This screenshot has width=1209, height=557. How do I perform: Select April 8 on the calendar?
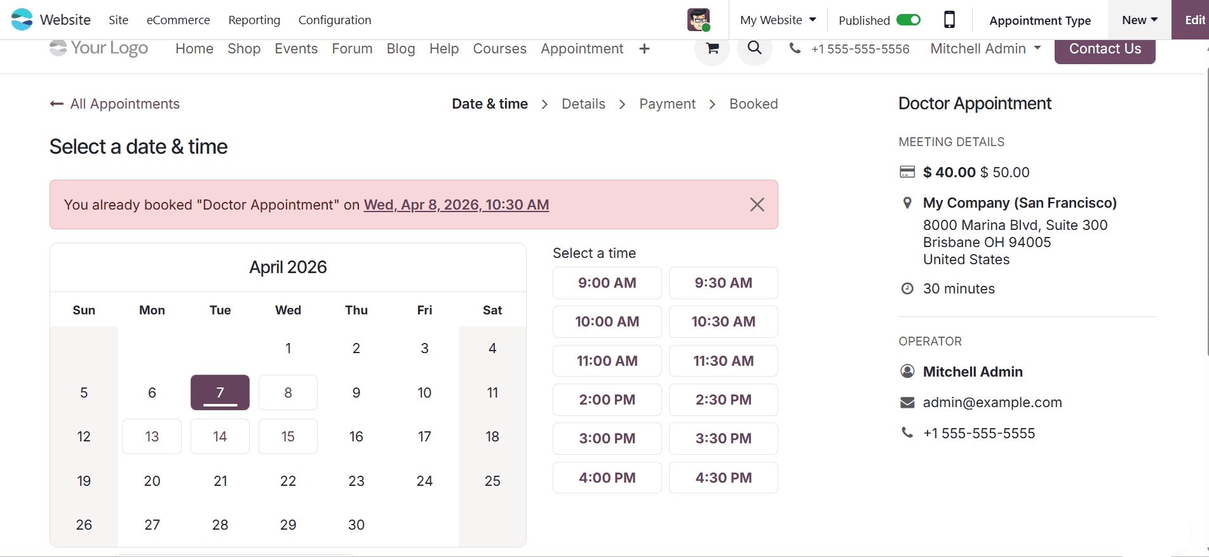(x=288, y=393)
